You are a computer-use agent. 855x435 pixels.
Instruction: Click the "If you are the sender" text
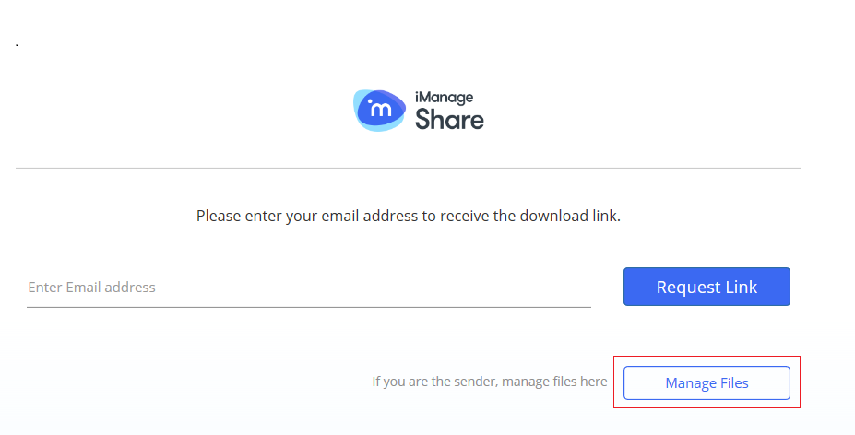[x=433, y=382]
